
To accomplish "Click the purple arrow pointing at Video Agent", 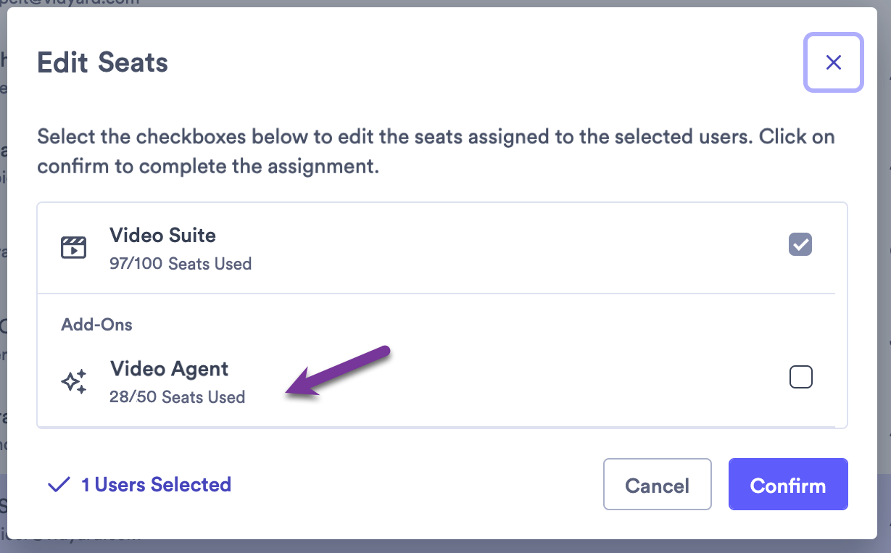I will (337, 372).
